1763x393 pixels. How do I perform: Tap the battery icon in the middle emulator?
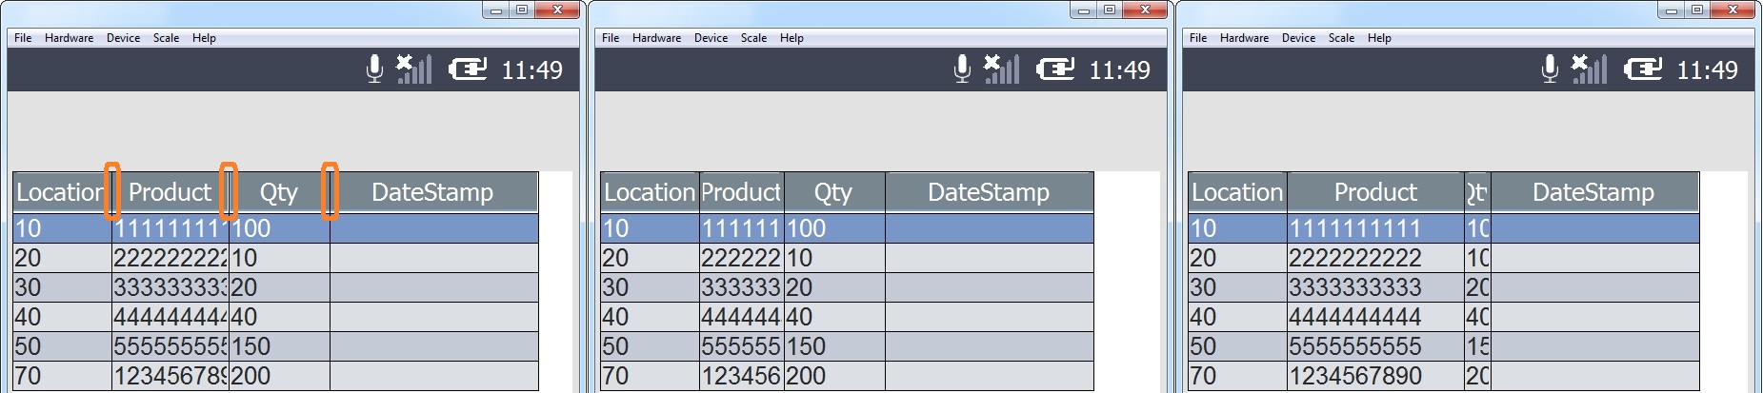[x=1055, y=69]
